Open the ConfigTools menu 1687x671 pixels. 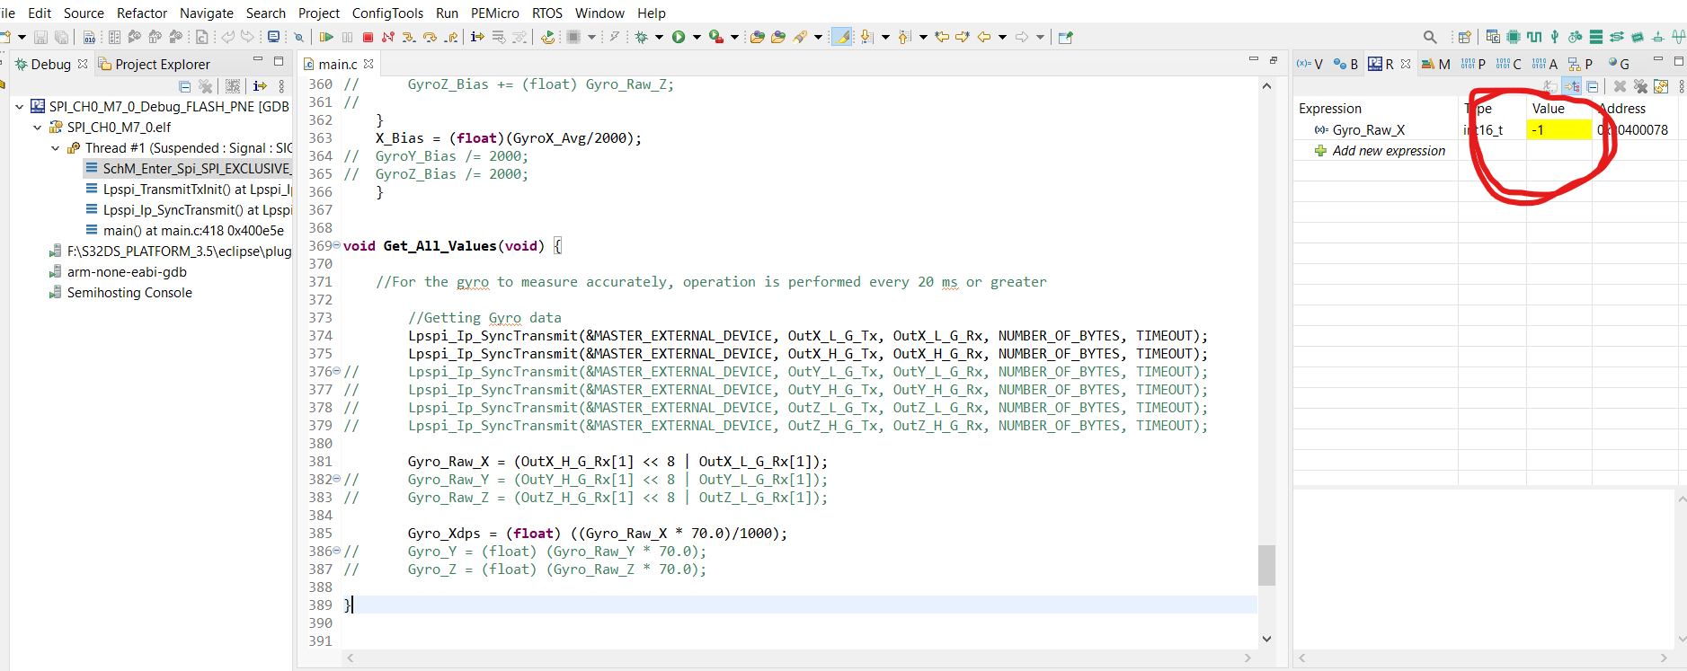pyautogui.click(x=387, y=13)
